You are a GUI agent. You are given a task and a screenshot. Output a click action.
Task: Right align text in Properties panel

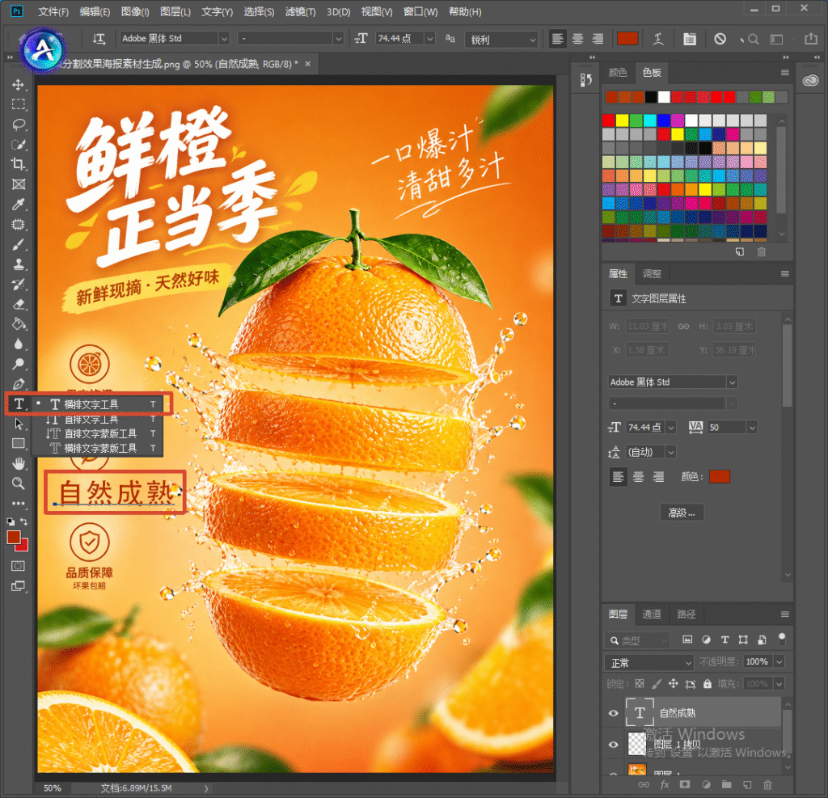(x=658, y=477)
